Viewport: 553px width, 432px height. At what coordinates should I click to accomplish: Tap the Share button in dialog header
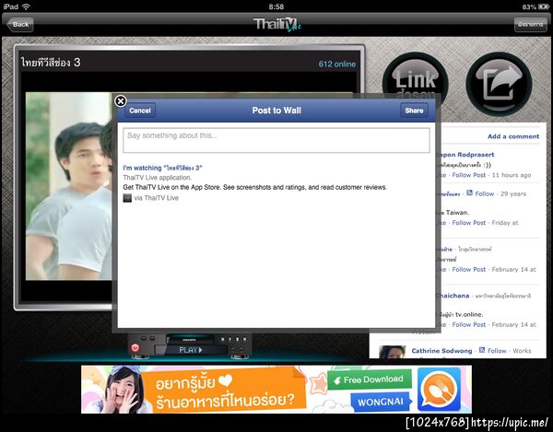[414, 111]
